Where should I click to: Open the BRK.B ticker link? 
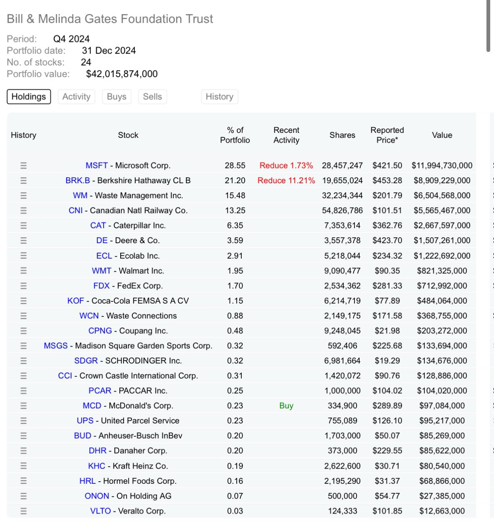point(78,181)
